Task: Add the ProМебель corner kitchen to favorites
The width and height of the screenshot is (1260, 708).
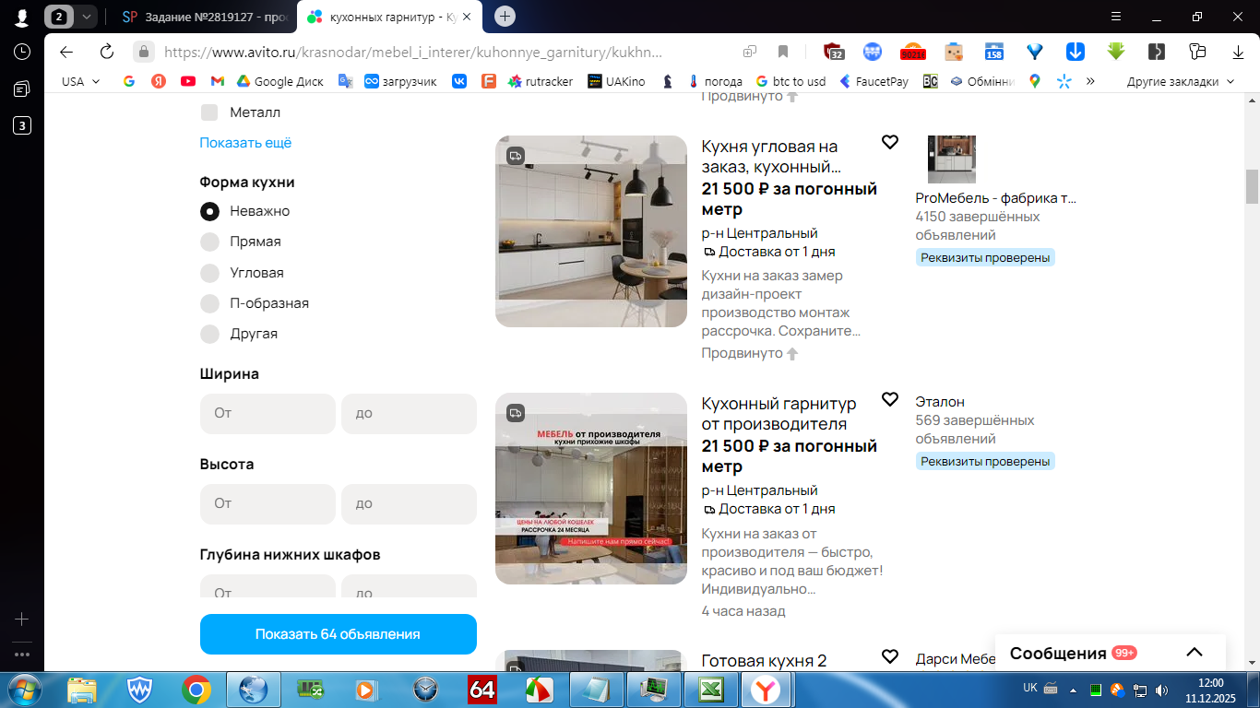Action: pyautogui.click(x=889, y=142)
